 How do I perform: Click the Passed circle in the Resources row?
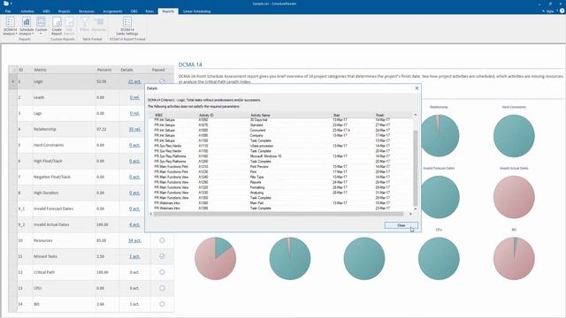point(162,240)
